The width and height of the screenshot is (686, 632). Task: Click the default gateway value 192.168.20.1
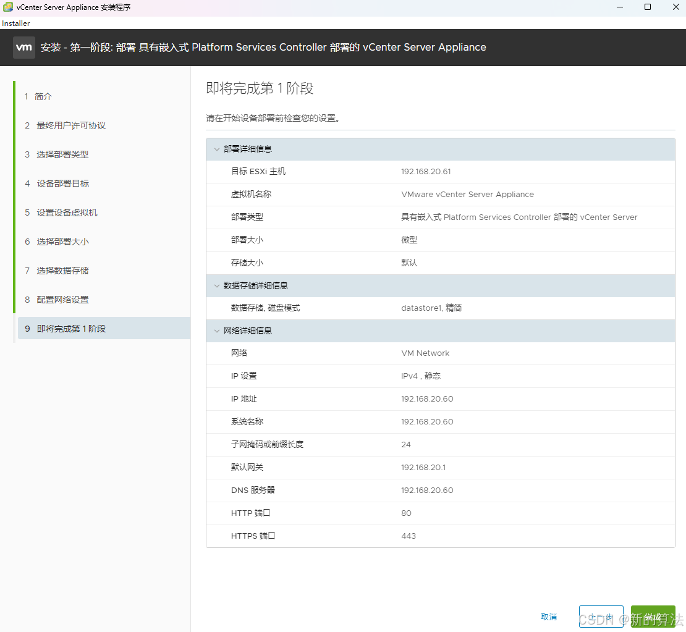pyautogui.click(x=423, y=468)
